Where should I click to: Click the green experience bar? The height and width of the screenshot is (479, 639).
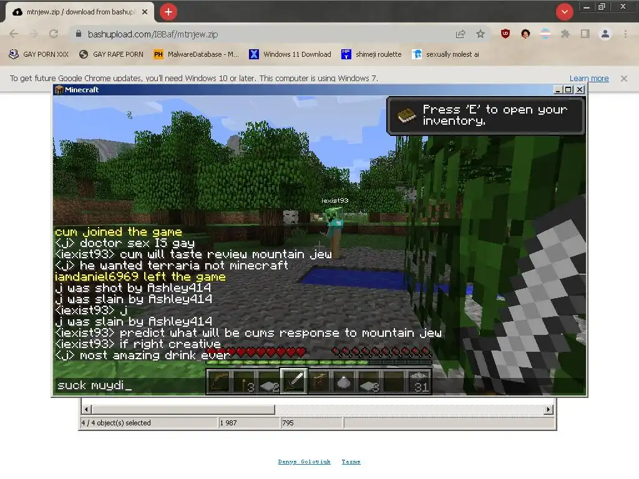coord(319,362)
